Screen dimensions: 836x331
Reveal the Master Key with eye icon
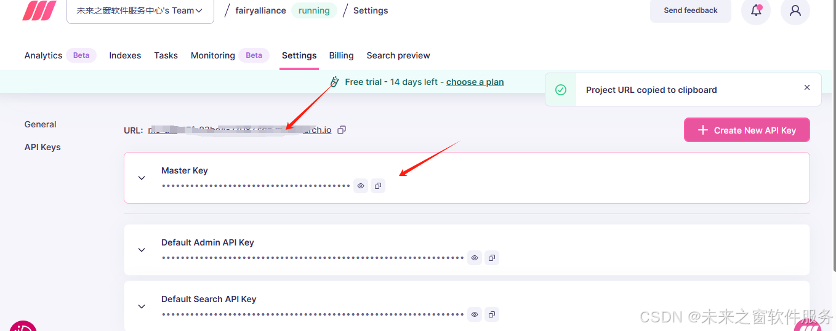pos(361,185)
